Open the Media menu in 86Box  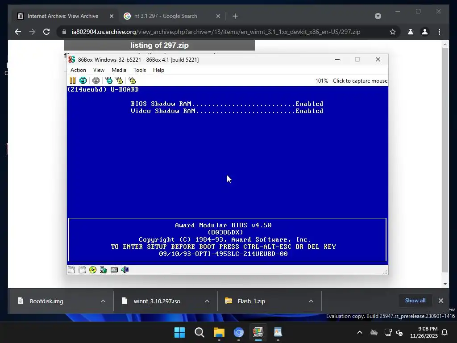pos(119,70)
